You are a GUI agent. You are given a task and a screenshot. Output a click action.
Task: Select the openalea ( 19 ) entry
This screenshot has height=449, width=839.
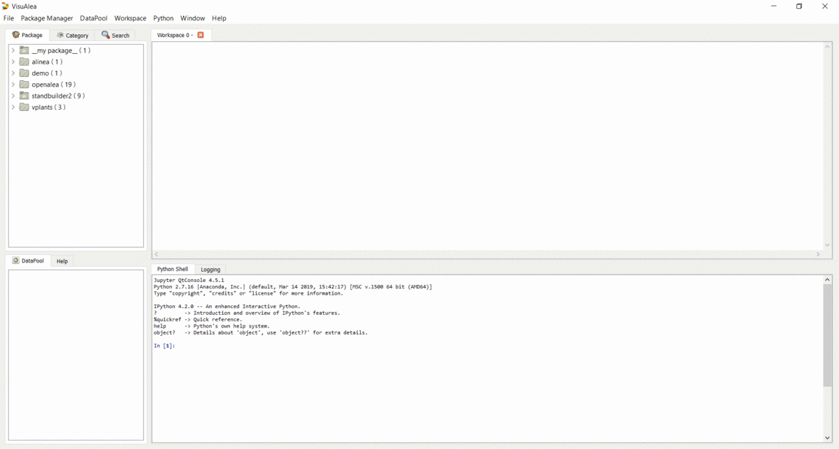[54, 84]
